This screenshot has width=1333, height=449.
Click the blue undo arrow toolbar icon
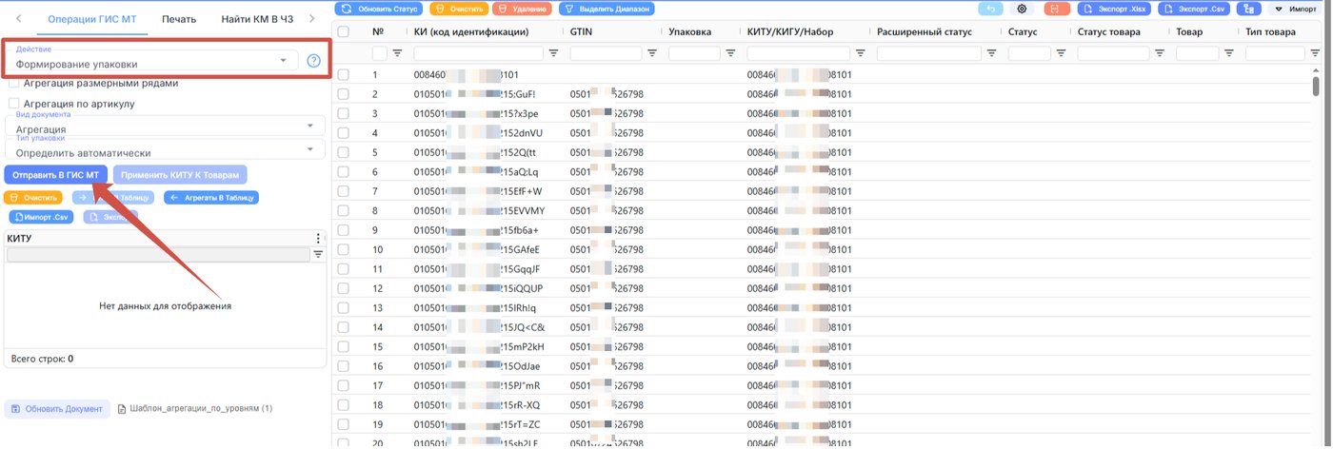pyautogui.click(x=991, y=9)
